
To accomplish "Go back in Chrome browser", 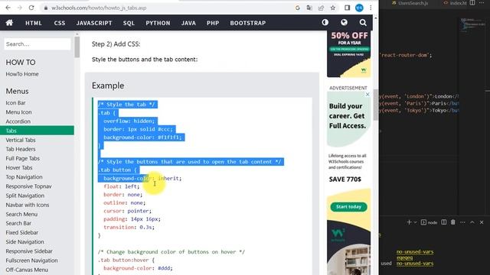I will tap(8, 8).
